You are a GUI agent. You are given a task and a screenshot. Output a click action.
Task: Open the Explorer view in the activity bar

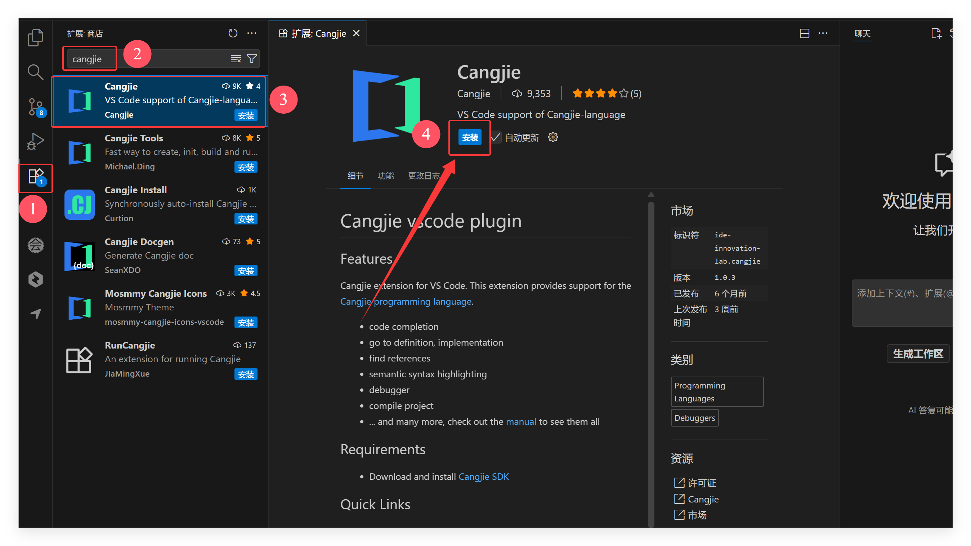coord(35,37)
